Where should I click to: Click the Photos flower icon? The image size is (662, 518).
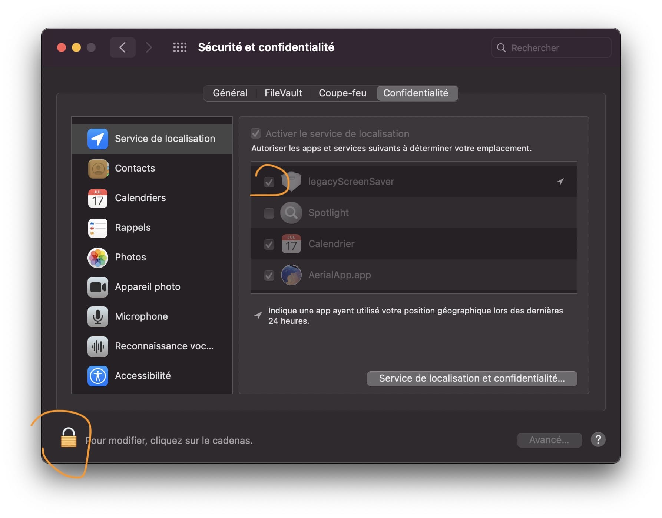click(x=98, y=258)
